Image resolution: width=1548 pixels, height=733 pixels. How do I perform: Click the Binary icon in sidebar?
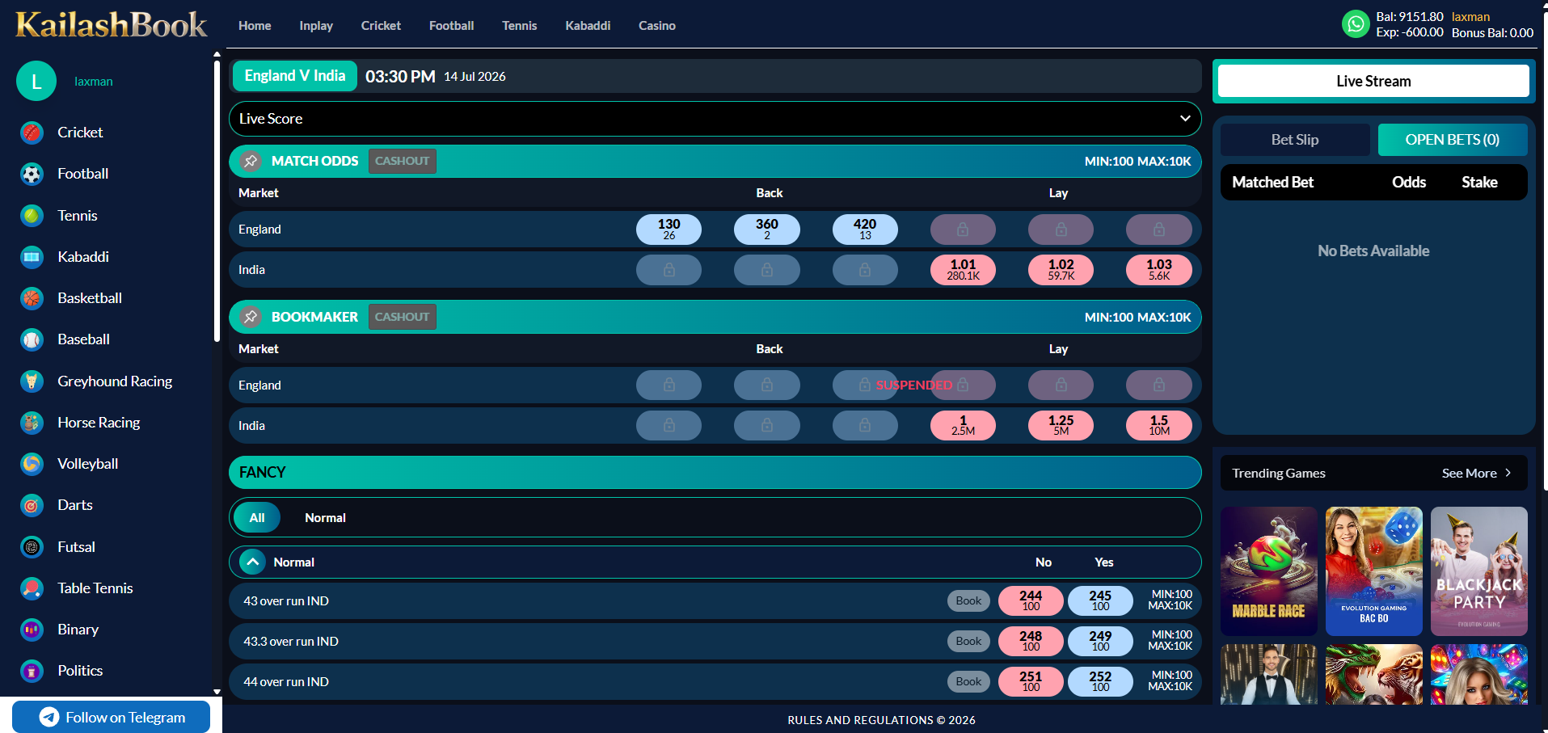(x=32, y=630)
